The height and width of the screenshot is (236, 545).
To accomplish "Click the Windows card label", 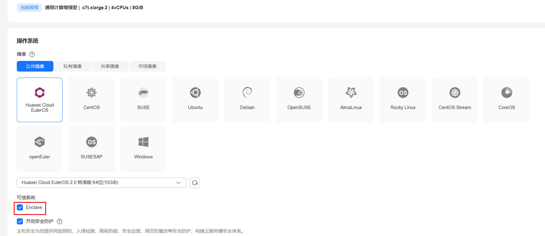I will (144, 157).
